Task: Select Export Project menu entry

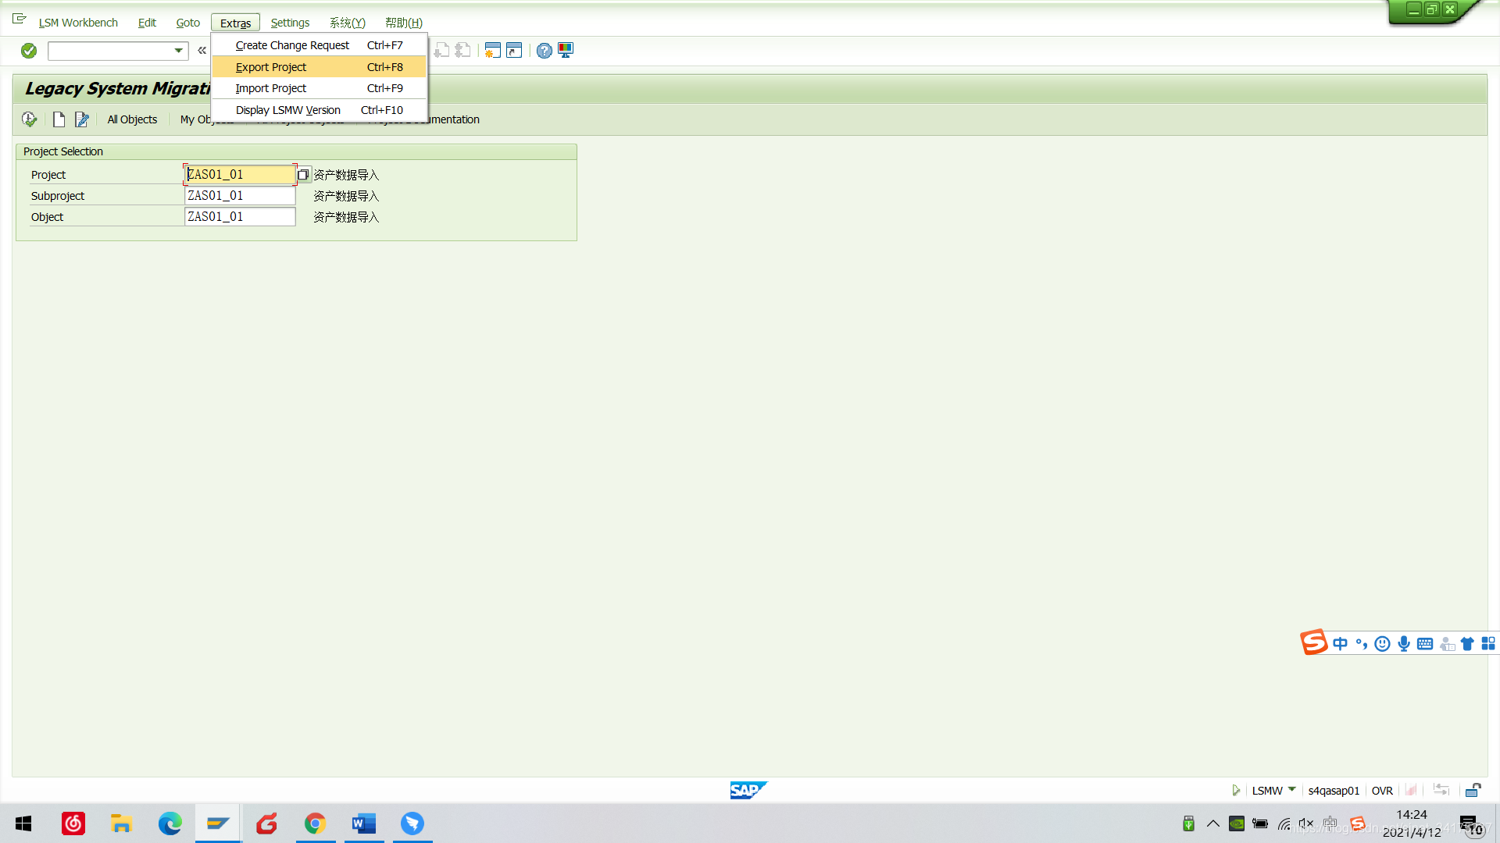Action: [x=271, y=67]
